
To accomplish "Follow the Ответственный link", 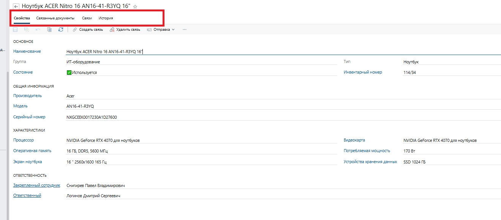I will click(x=27, y=195).
